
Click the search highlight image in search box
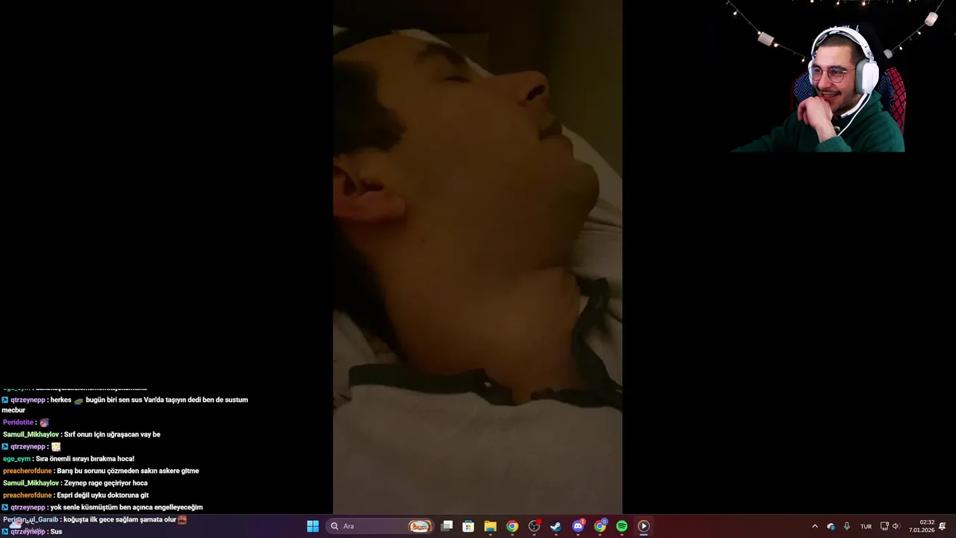click(x=420, y=526)
